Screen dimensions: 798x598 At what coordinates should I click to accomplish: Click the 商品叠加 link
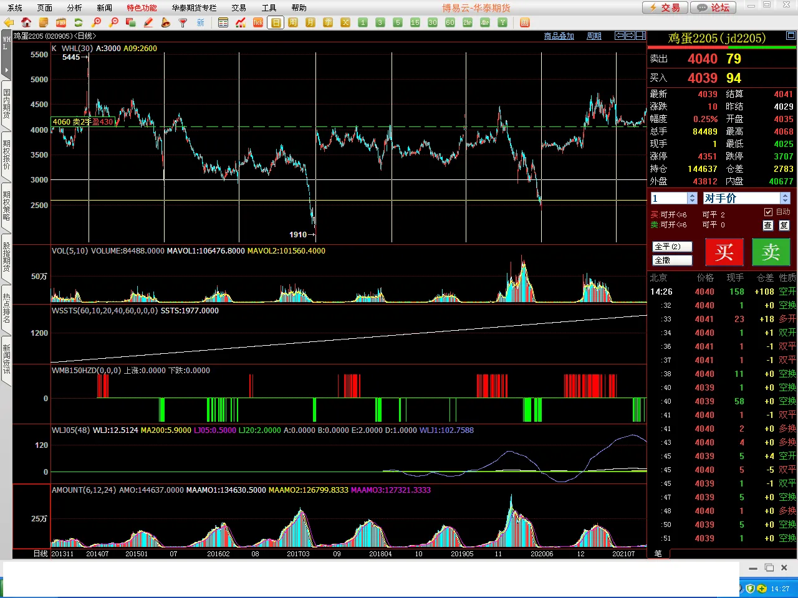[x=559, y=36]
